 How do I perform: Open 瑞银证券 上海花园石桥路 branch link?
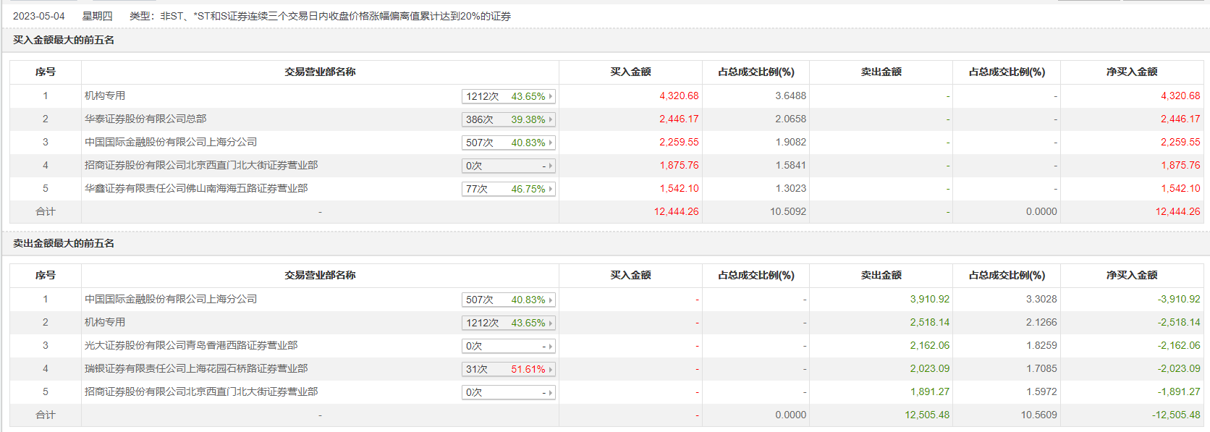[x=196, y=368]
